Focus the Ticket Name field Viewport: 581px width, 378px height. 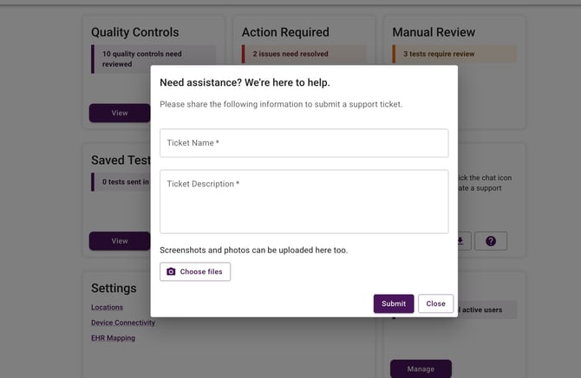point(304,143)
